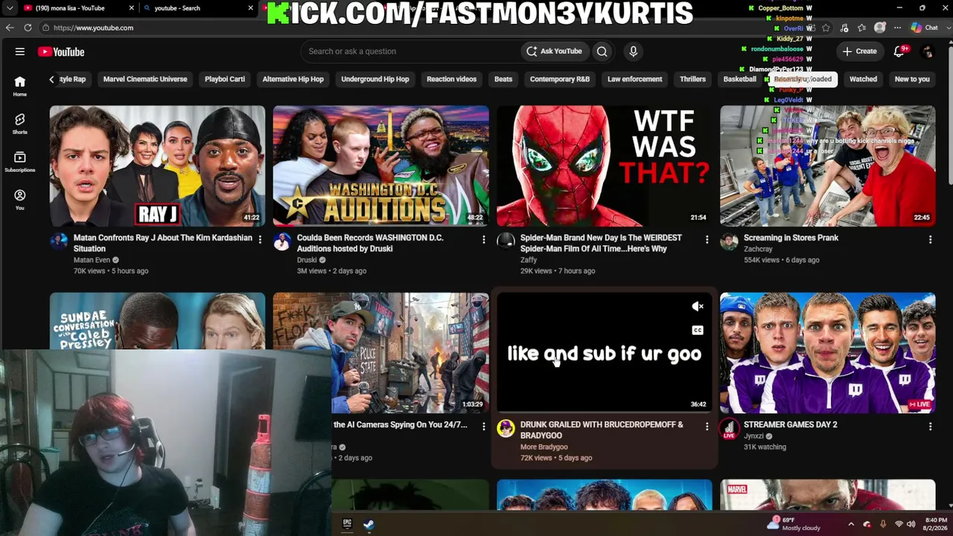953x536 pixels.
Task: Toggle mute on the video preview
Action: pyautogui.click(x=698, y=307)
